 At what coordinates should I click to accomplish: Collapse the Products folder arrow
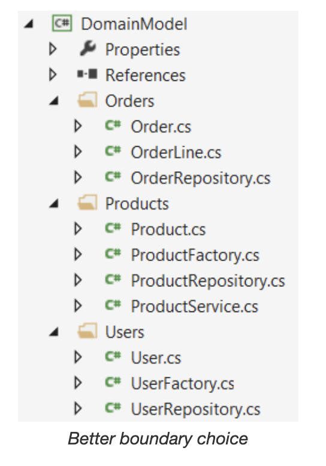[x=54, y=203]
